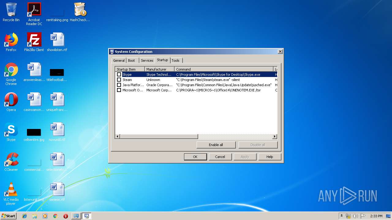Screen dimensions: 392x220
Task: Tick the Microsoft OneNote startup checkbox
Action: tap(119, 90)
